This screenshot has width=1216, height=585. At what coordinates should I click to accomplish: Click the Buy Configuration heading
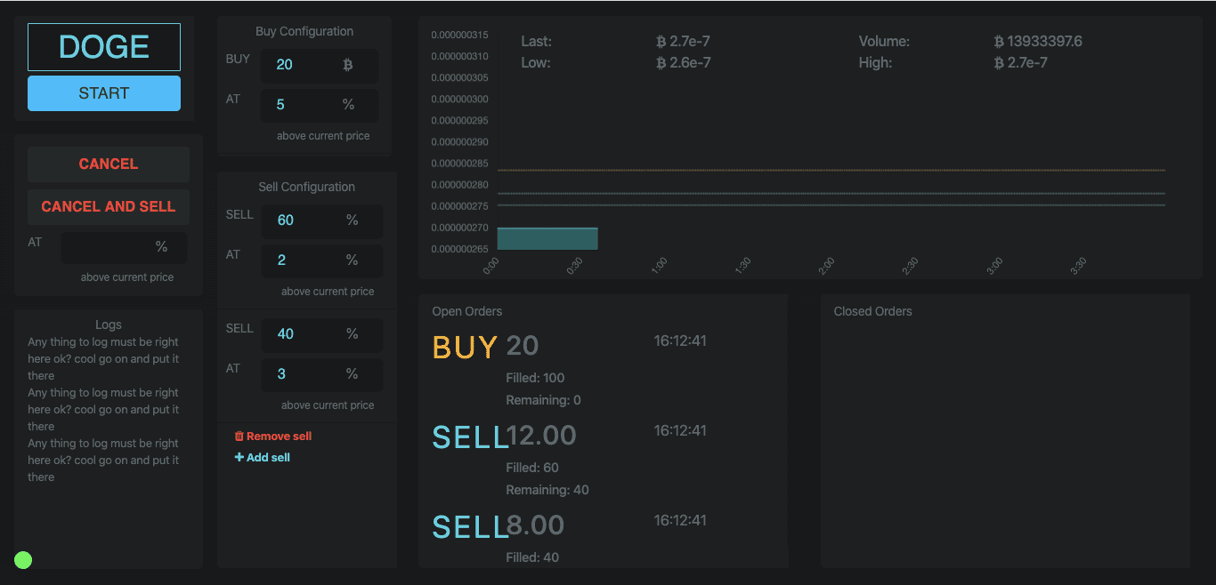click(x=304, y=31)
